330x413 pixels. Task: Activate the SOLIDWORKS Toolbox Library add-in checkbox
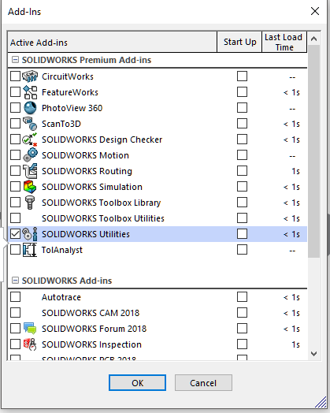pyautogui.click(x=15, y=203)
